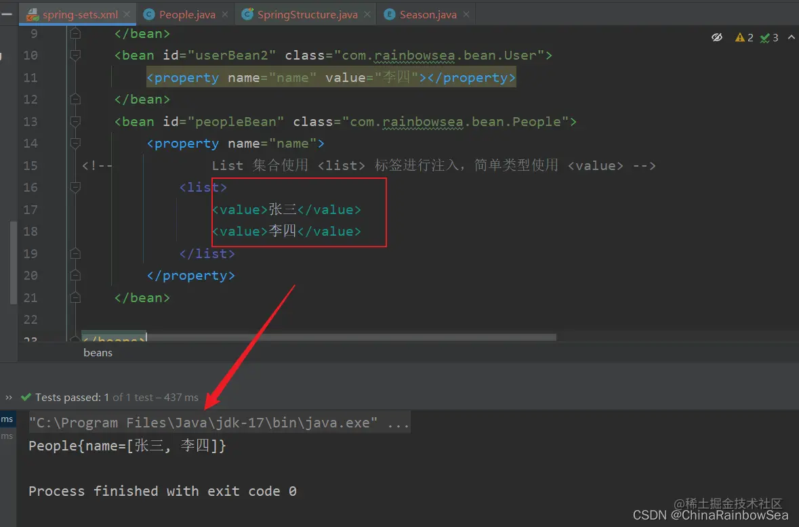Viewport: 799px width, 527px height.
Task: Collapse the closing list fold on line 19
Action: (75, 253)
